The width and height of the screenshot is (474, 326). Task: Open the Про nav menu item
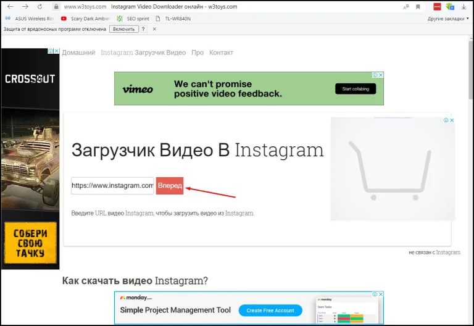(x=197, y=52)
